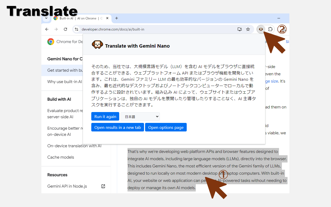
Task: Open Cache models sidebar item
Action: click(x=61, y=157)
